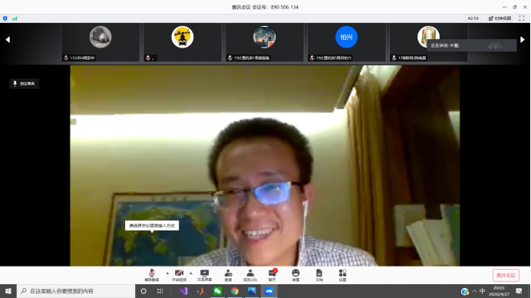
Task: Select the gray animal avatar participant tile
Action: (101, 42)
